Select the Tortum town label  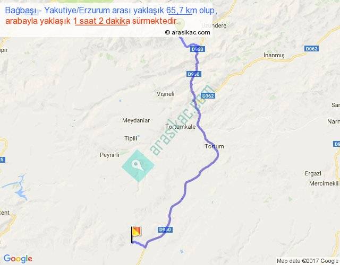click(214, 146)
